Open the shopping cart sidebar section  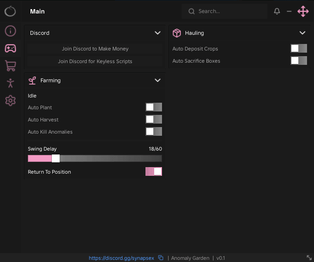pos(10,66)
